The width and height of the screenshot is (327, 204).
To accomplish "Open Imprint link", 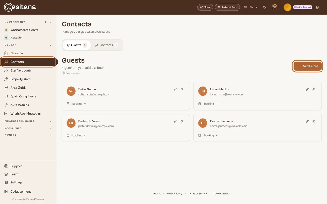I will [x=157, y=194].
